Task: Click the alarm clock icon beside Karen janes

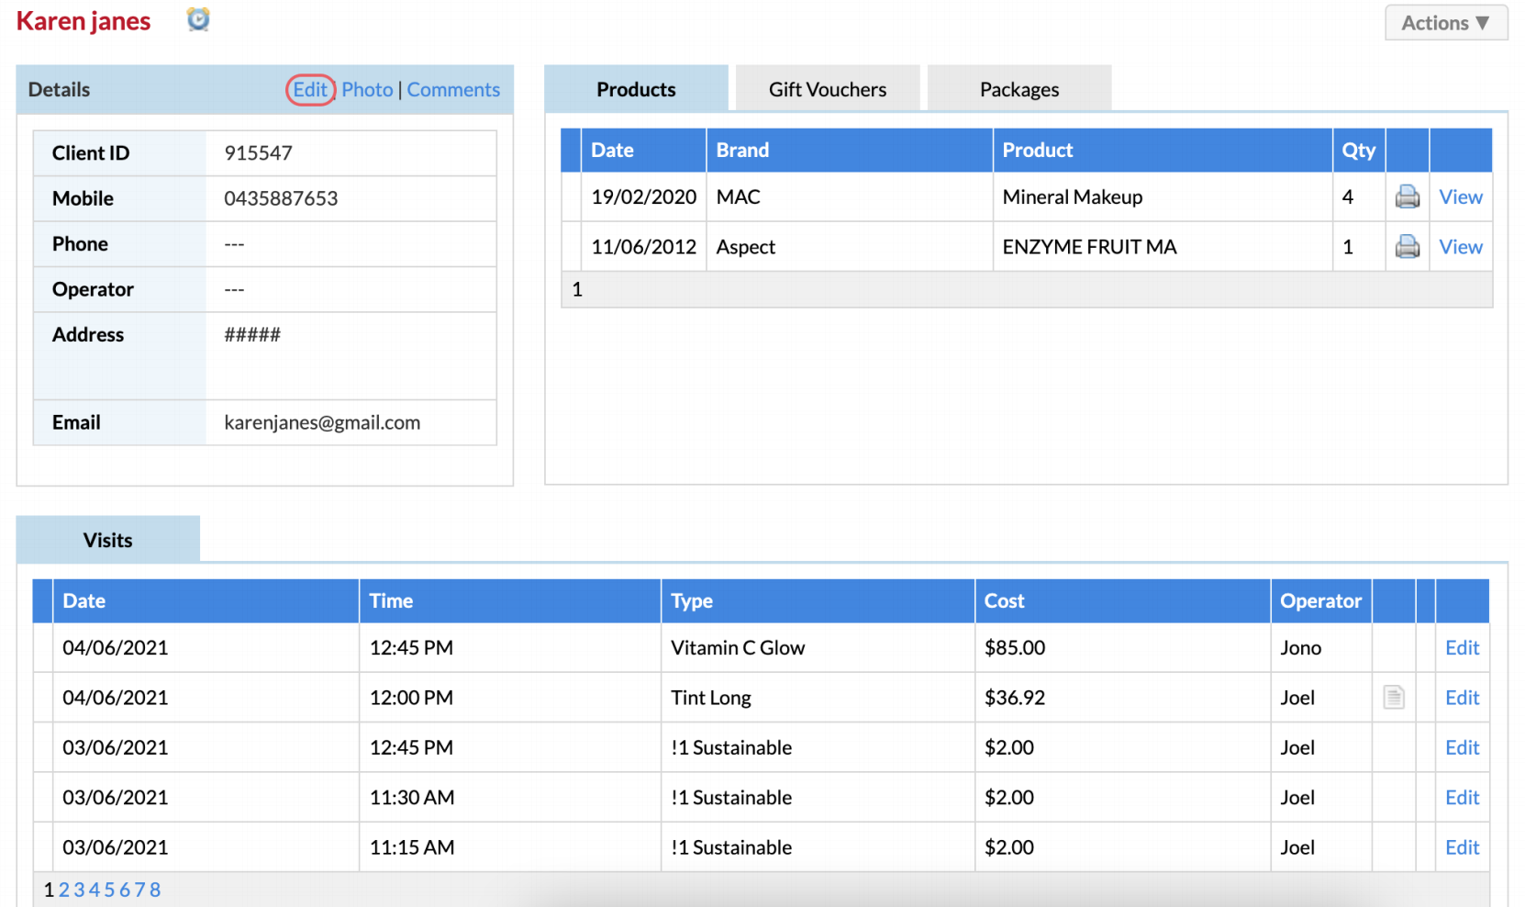Action: click(198, 19)
